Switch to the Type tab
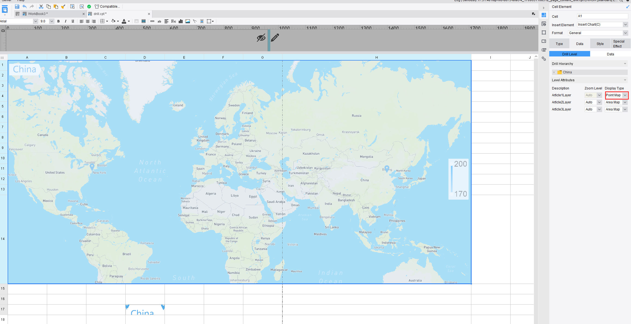This screenshot has height=324, width=631. pyautogui.click(x=559, y=44)
